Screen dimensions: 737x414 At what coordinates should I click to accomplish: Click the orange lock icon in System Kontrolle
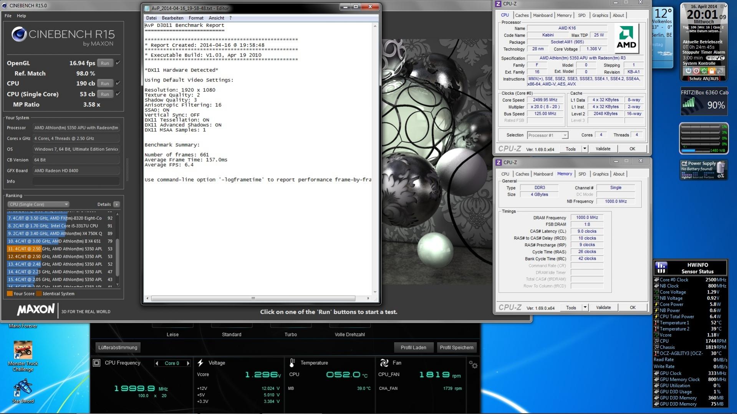[712, 71]
